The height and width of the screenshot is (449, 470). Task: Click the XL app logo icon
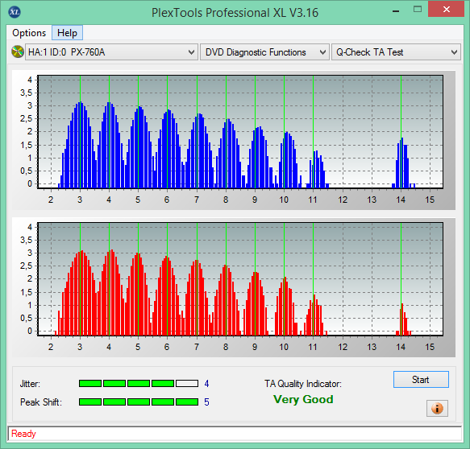point(15,12)
